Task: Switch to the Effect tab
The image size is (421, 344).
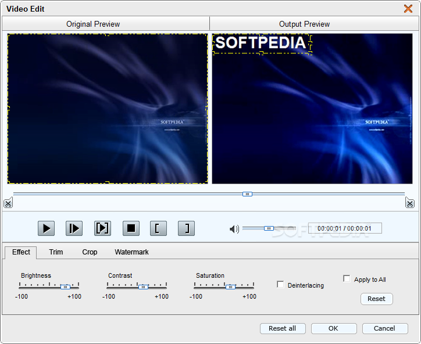Action: coord(21,252)
